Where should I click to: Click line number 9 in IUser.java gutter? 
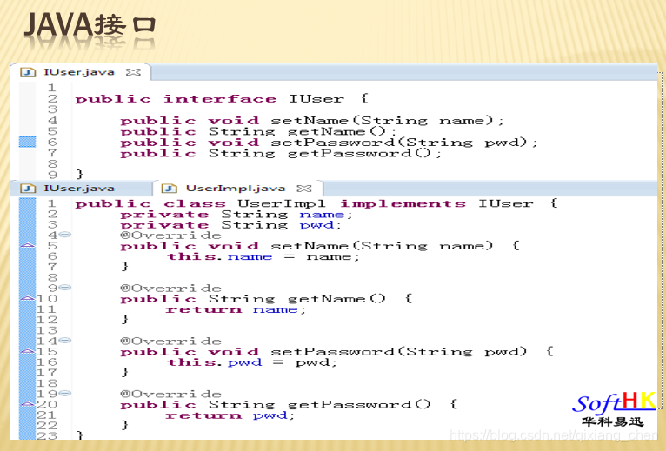(x=52, y=174)
